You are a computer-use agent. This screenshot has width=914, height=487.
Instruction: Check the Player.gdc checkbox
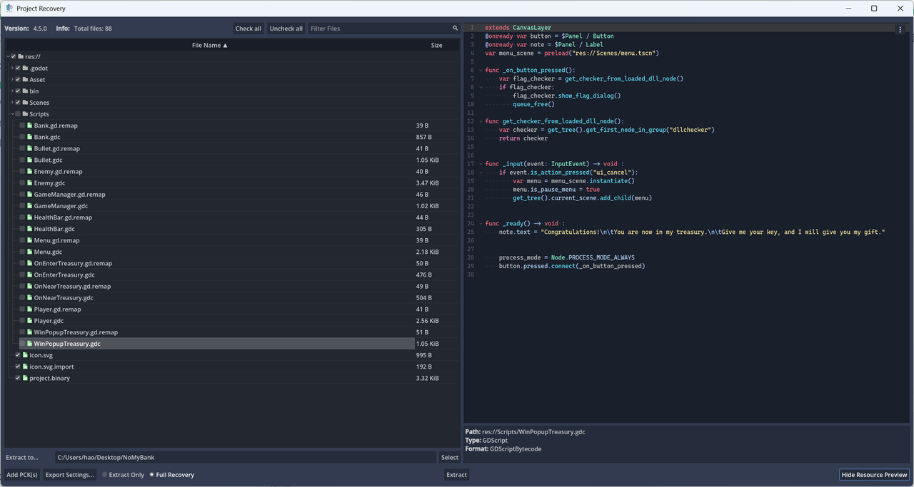pos(22,321)
